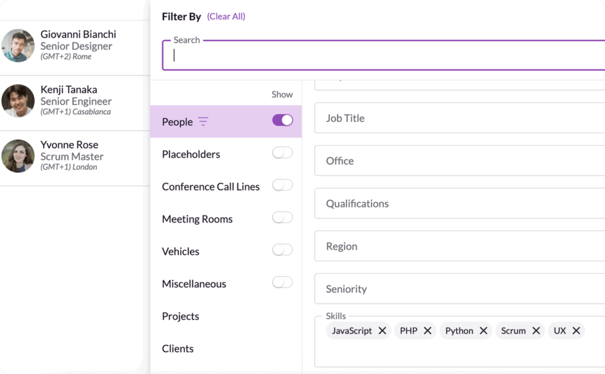Switch on Meeting Rooms toggle

pyautogui.click(x=282, y=217)
